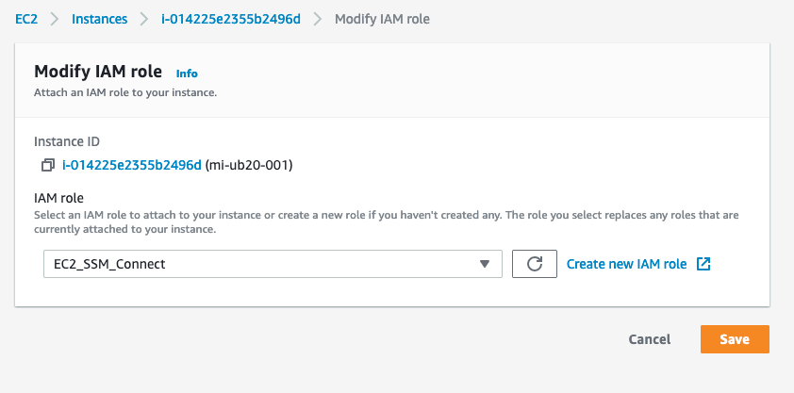Screen dimensions: 794x393
Task: Click the Create new IAM role link
Action: tap(626, 264)
